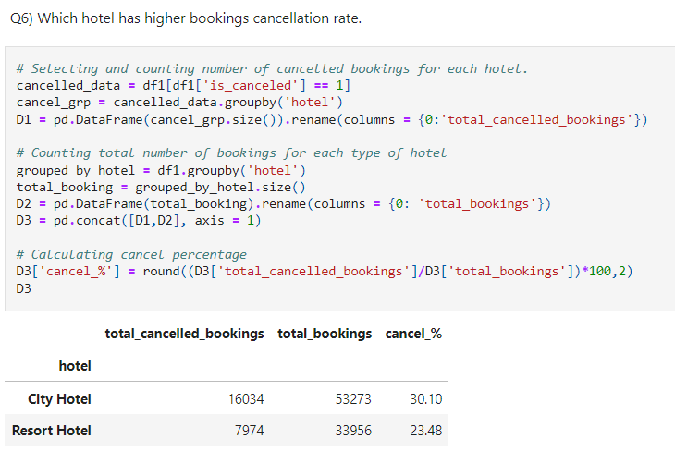Select the Resort Hotel row label

click(52, 431)
